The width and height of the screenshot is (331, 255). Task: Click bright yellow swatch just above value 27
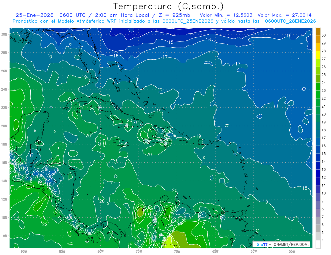click(318, 55)
